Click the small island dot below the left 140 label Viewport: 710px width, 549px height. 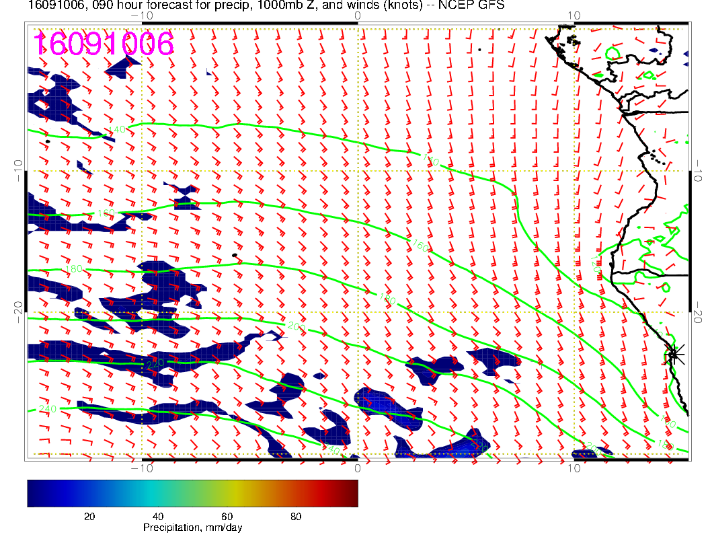click(48, 141)
